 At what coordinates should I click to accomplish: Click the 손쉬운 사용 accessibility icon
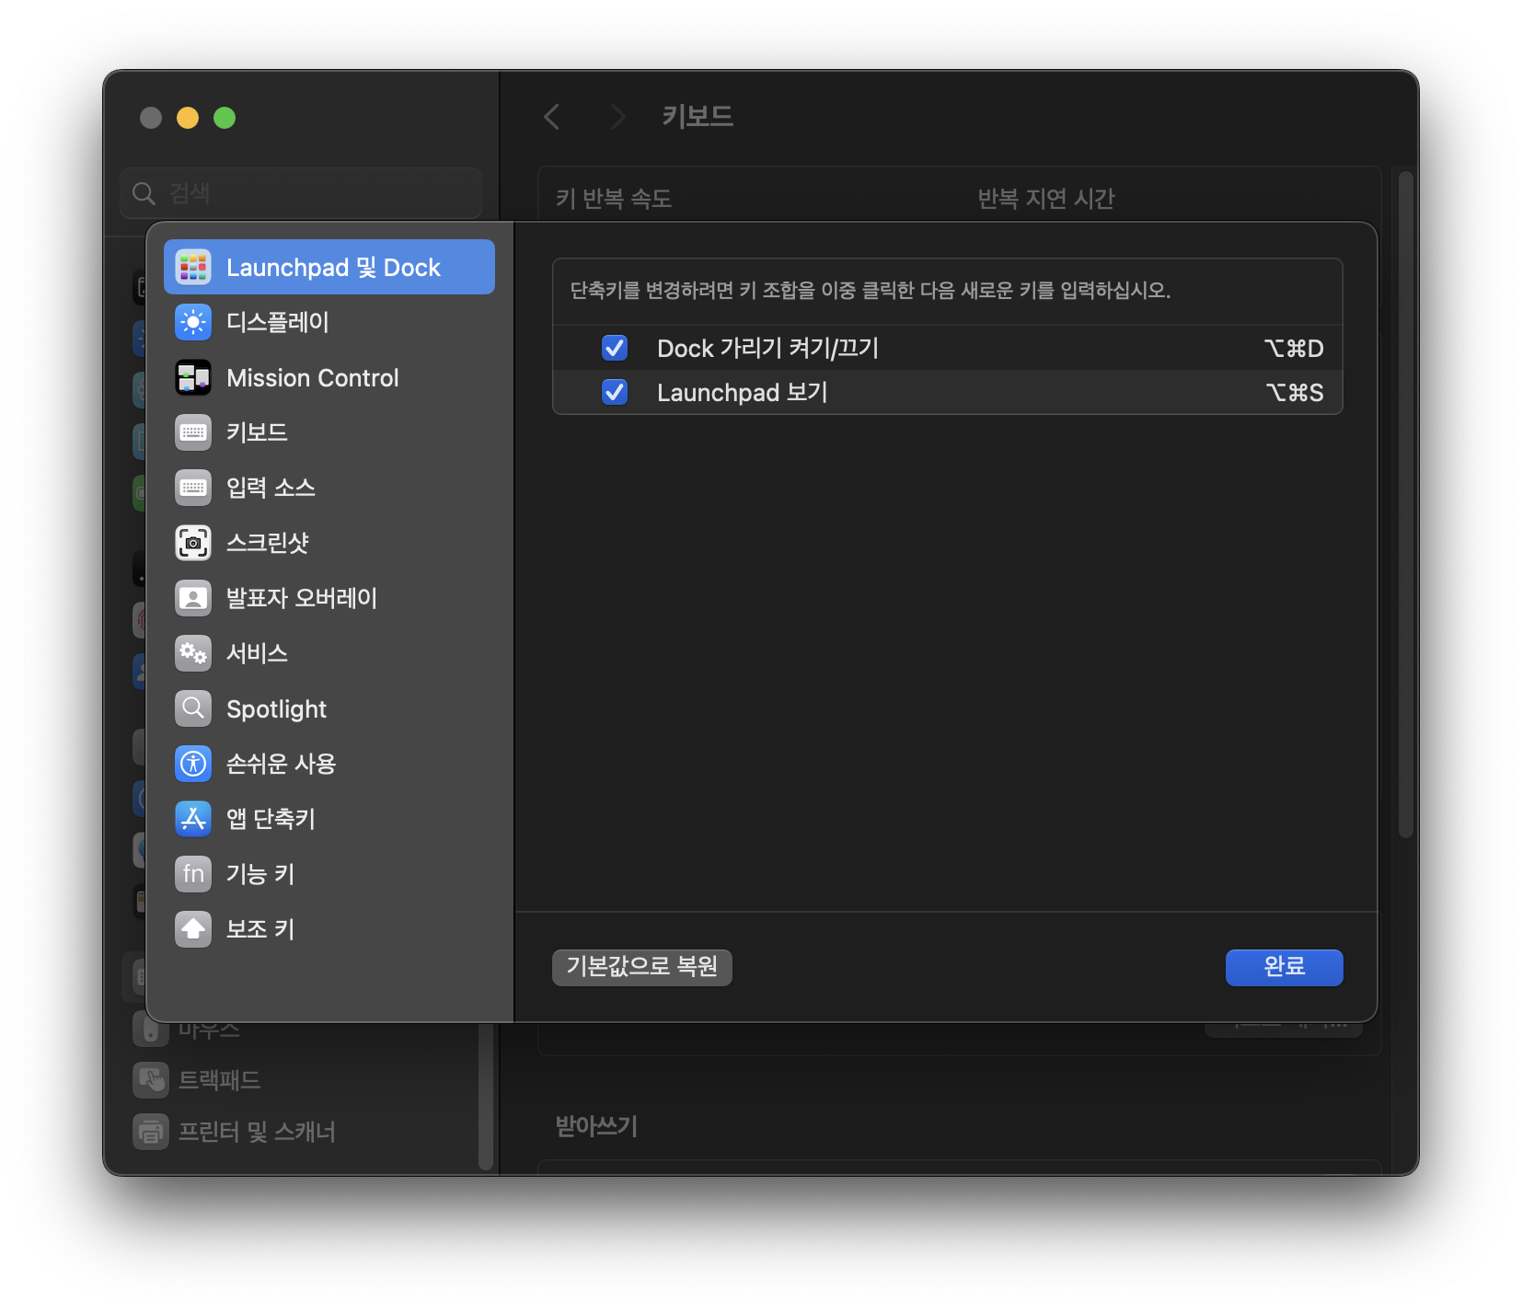tap(193, 764)
